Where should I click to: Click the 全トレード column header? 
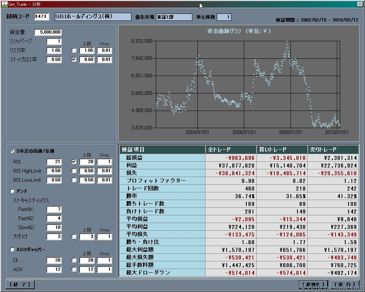tap(231, 149)
